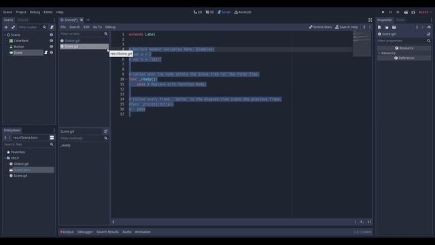This screenshot has width=435, height=245.
Task: Navigate back in FileSystem history
Action: [5, 137]
